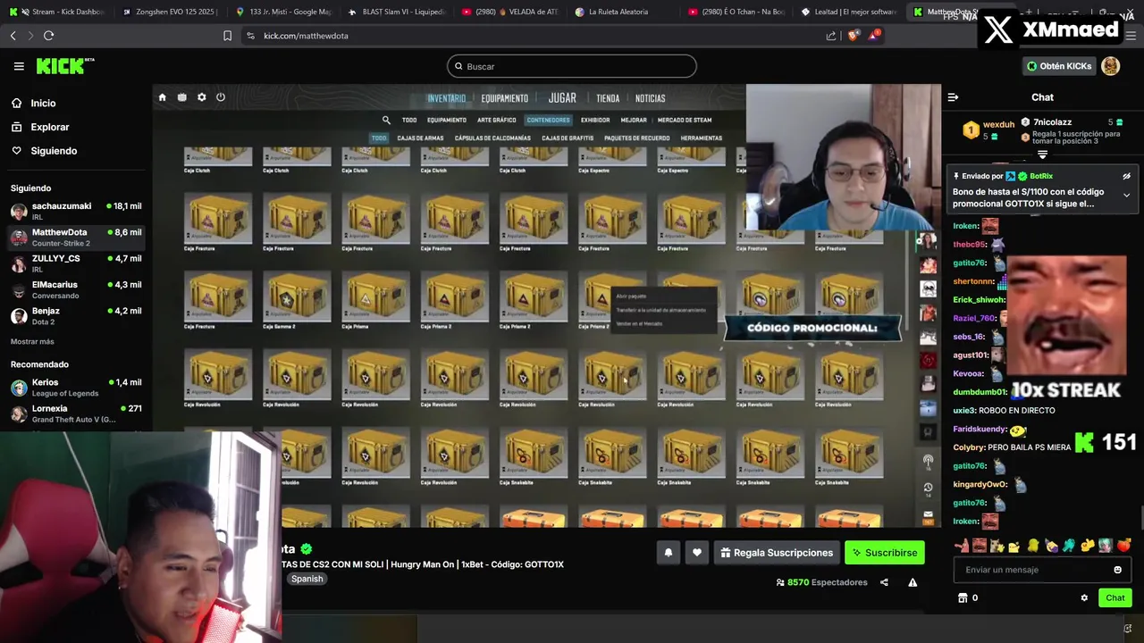The image size is (1144, 643).
Task: Filter by HERRAMIENTAS
Action: point(701,138)
